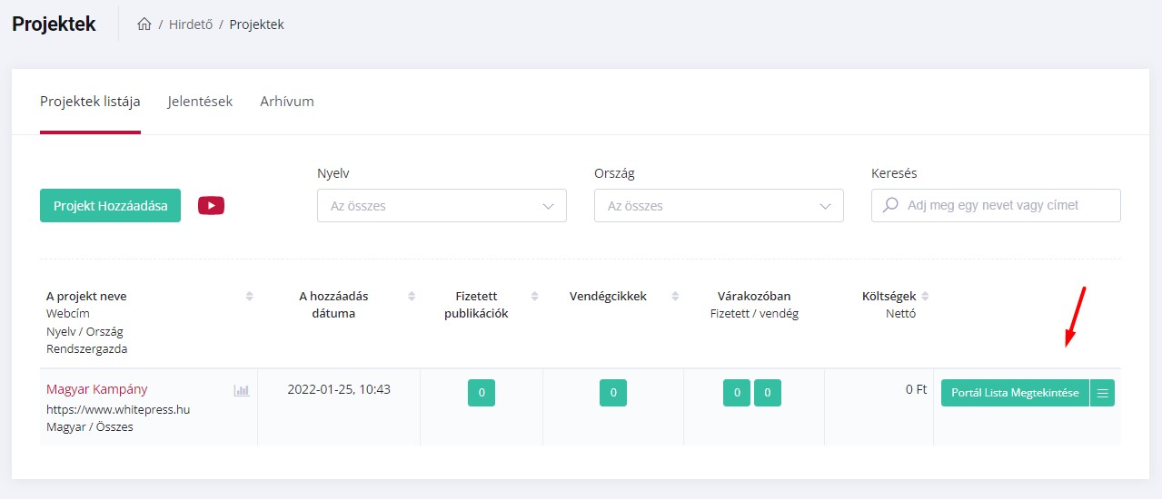Sort by Költségek column arrows
The width and height of the screenshot is (1162, 499).
point(925,297)
